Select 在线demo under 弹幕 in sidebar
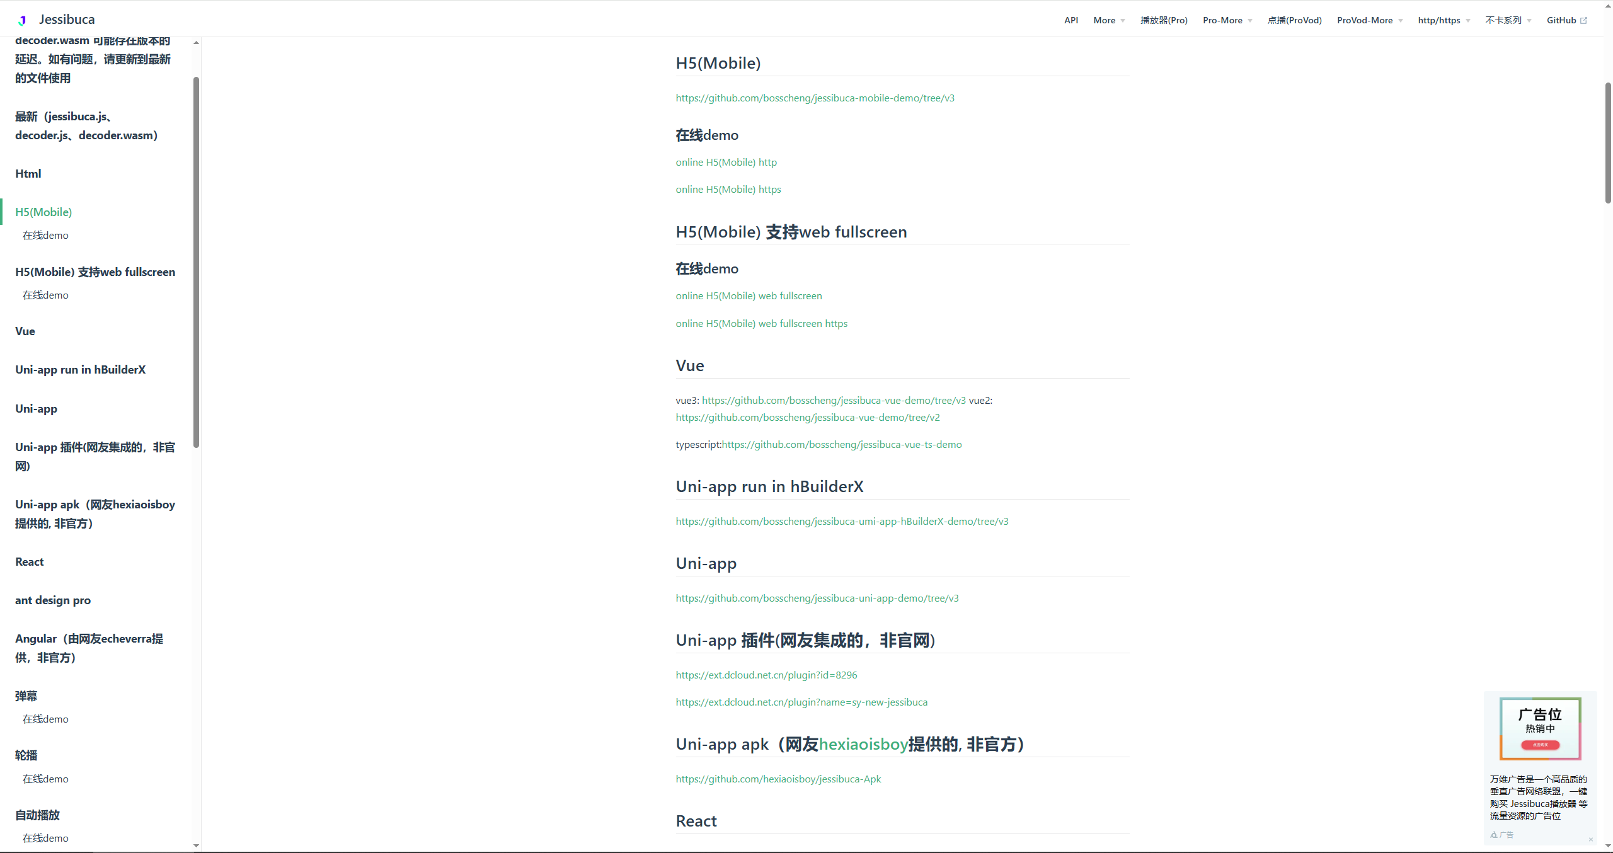Viewport: 1613px width, 853px height. click(x=45, y=718)
